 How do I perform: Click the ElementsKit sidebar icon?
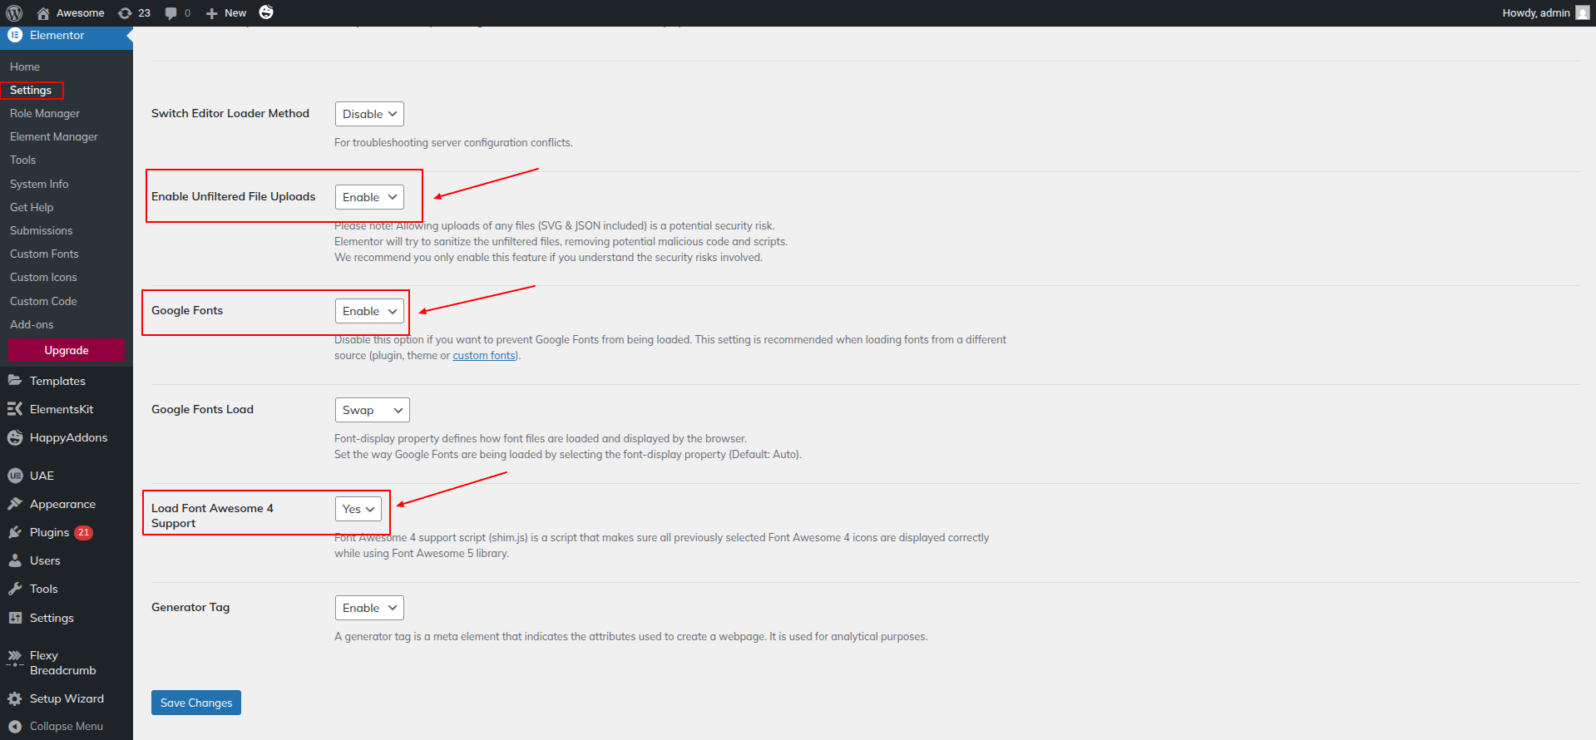15,409
